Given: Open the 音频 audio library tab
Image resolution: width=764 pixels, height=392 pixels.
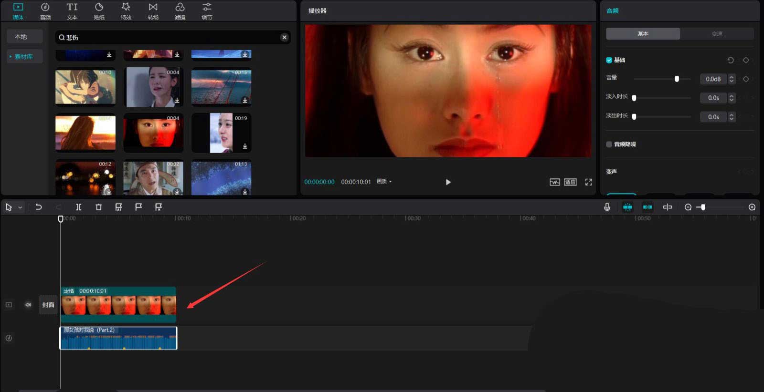Looking at the screenshot, I should point(45,11).
